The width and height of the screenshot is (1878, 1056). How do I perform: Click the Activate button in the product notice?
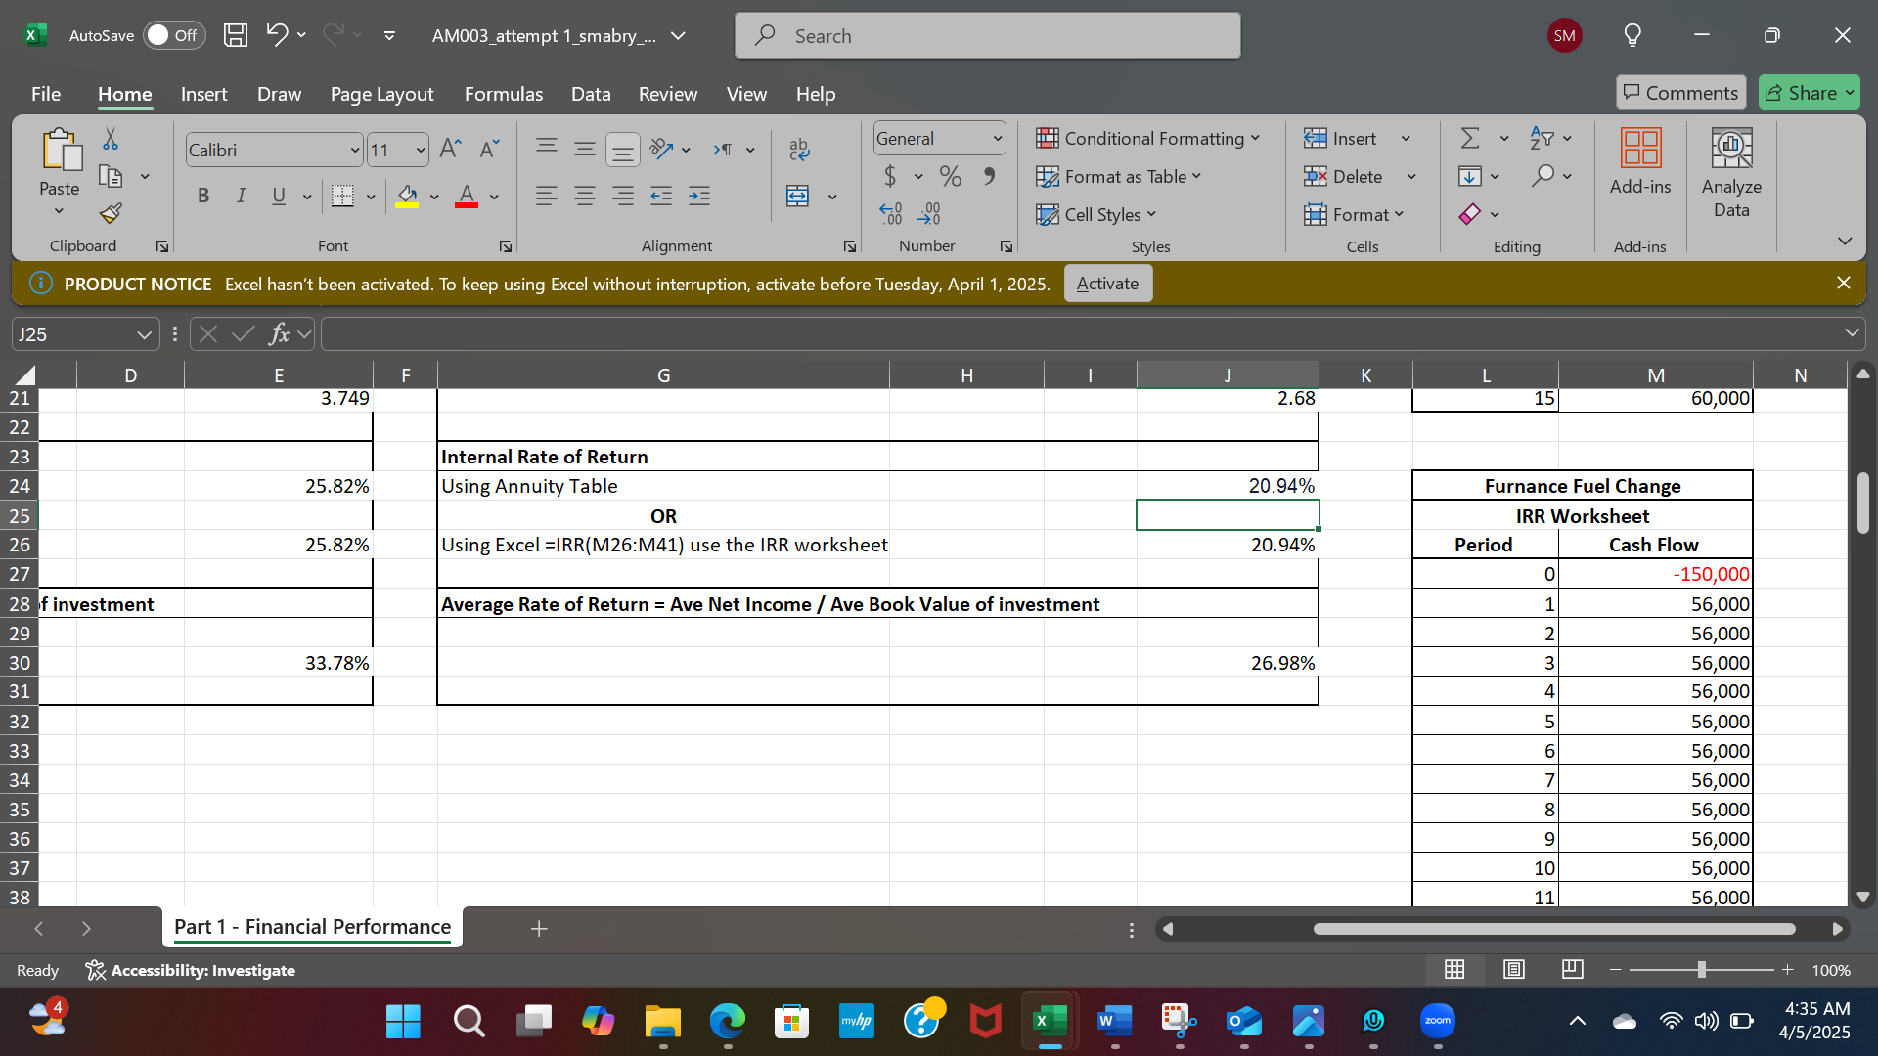[x=1107, y=283]
